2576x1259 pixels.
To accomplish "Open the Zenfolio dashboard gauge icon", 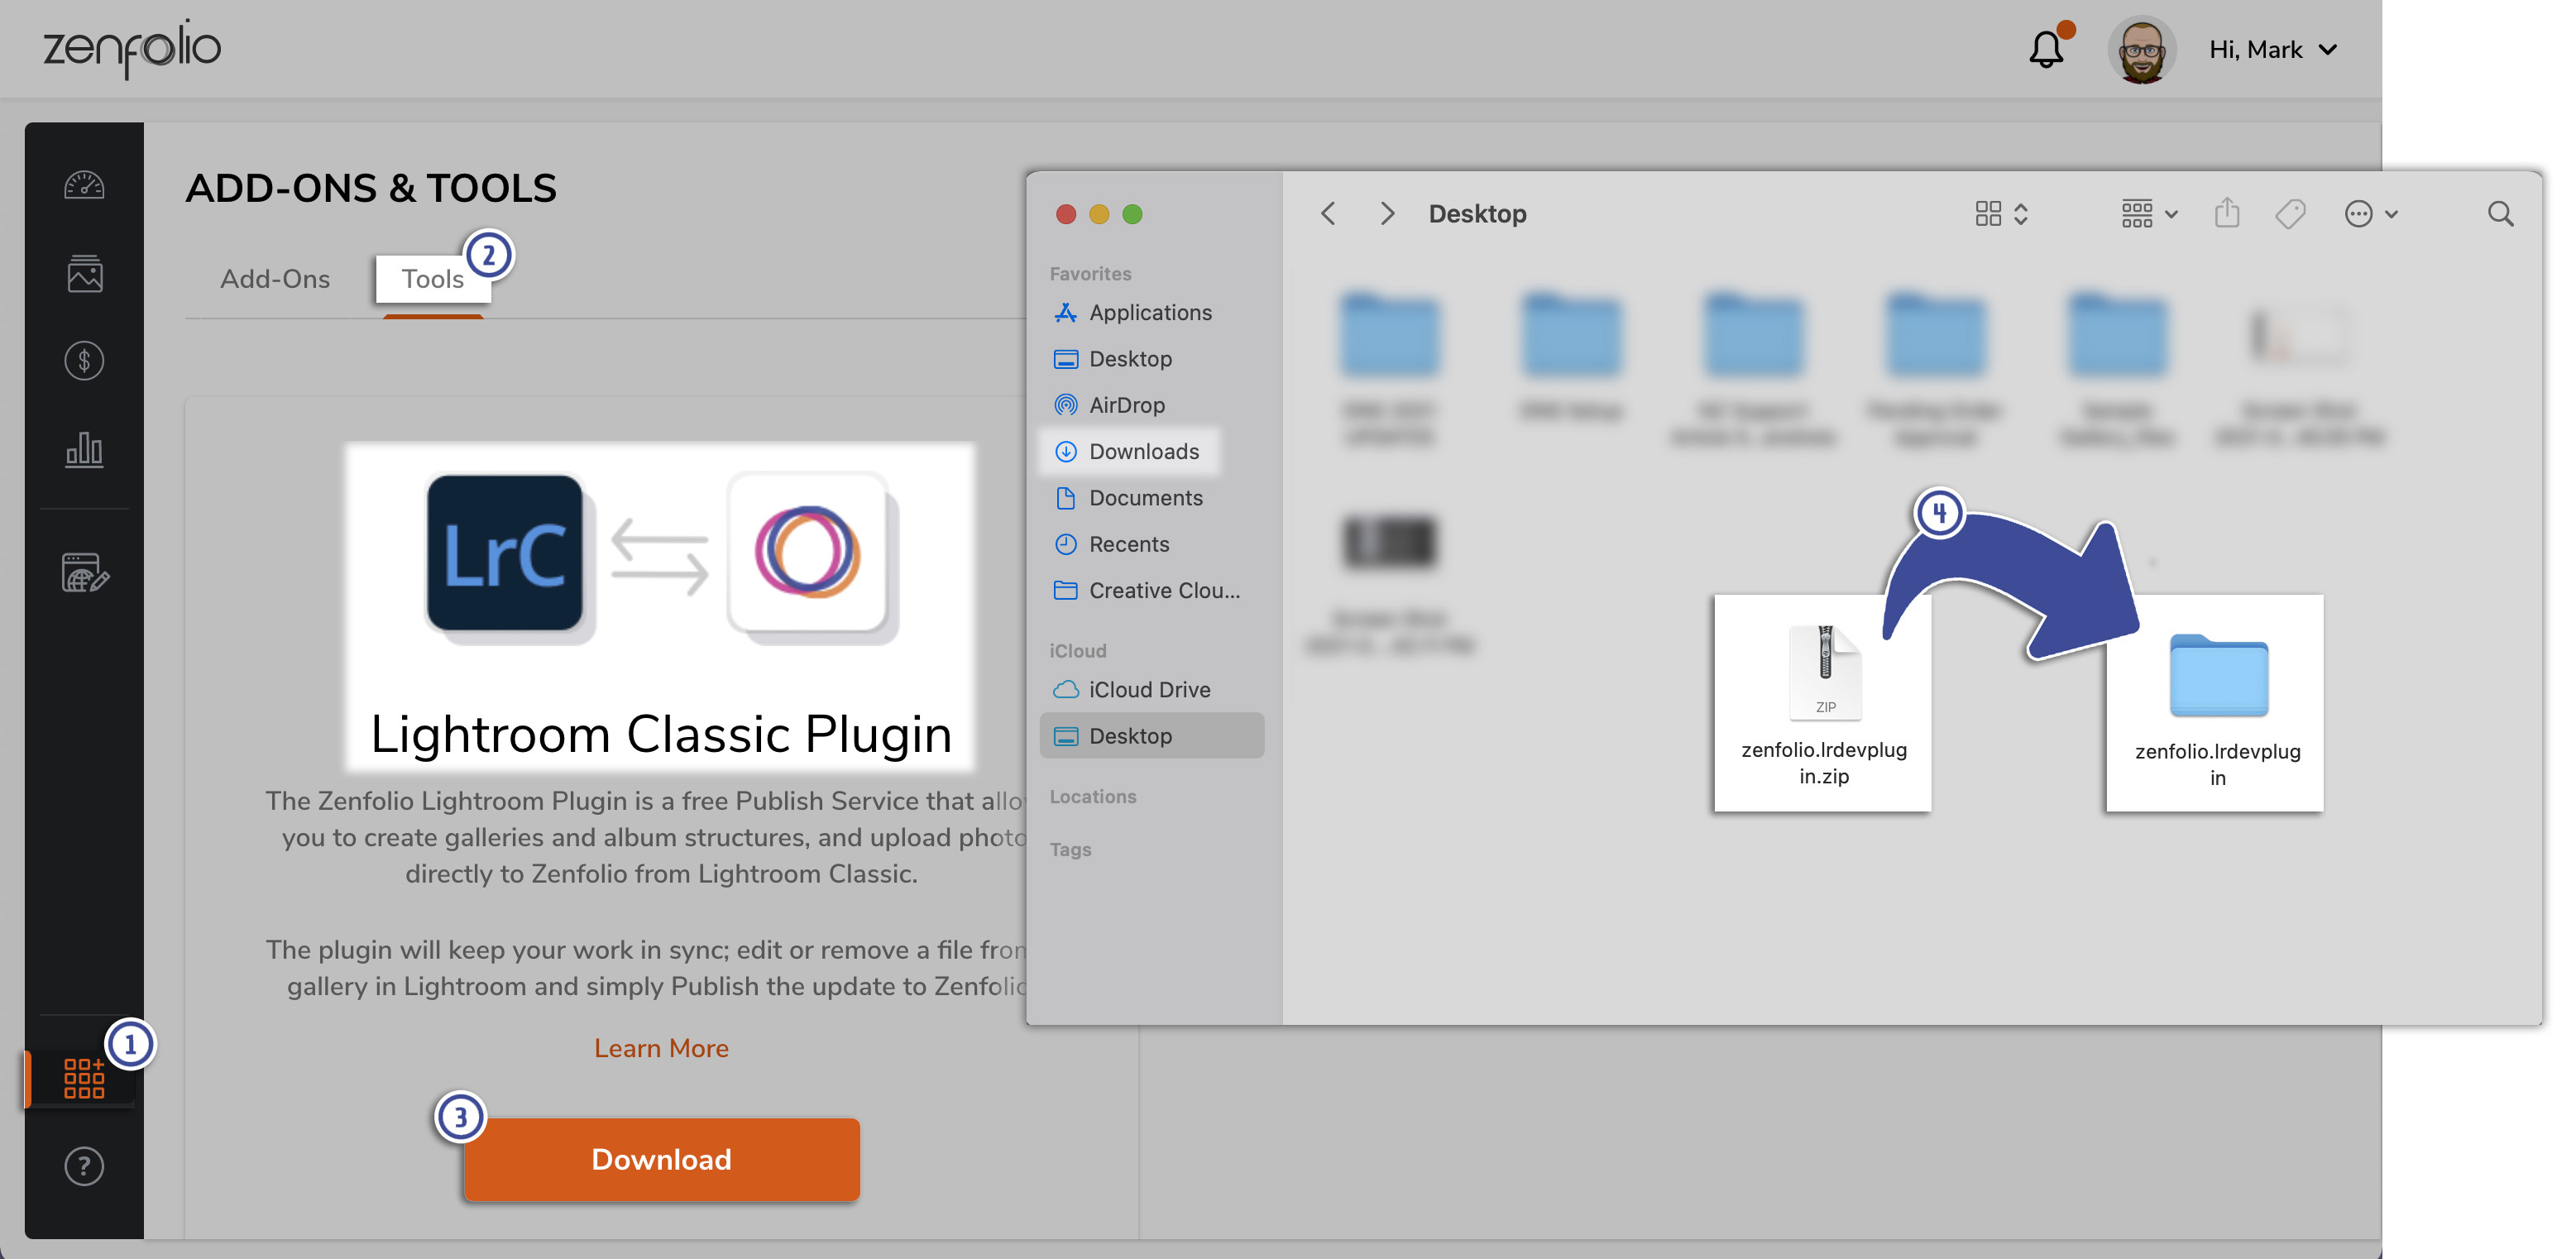I will click(84, 185).
